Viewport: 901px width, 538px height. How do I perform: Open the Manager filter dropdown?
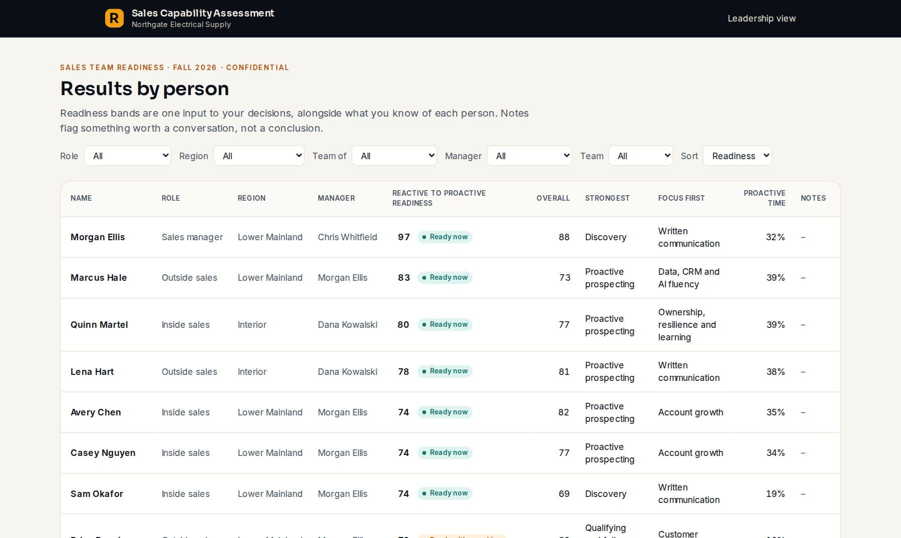530,156
